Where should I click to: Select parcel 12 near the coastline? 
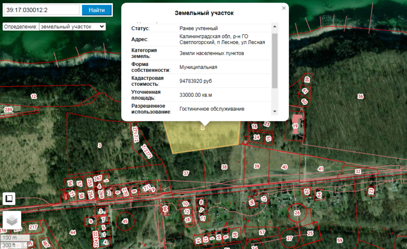click(x=34, y=96)
